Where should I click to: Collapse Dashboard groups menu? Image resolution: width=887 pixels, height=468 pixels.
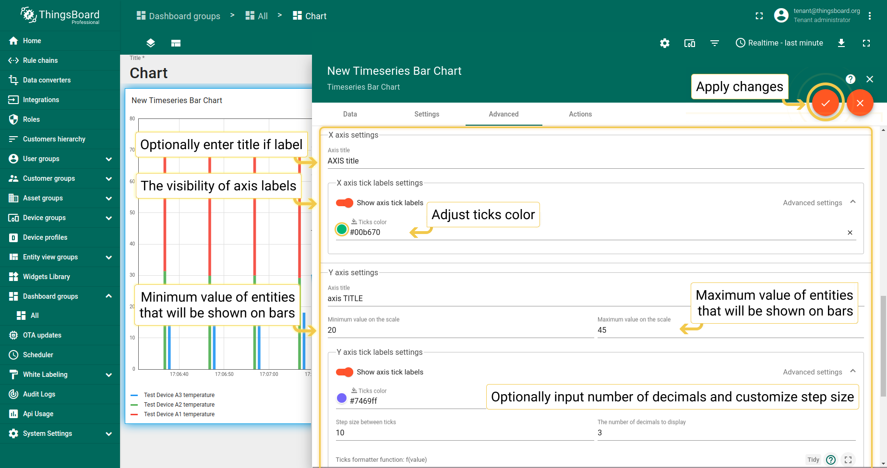pyautogui.click(x=109, y=296)
